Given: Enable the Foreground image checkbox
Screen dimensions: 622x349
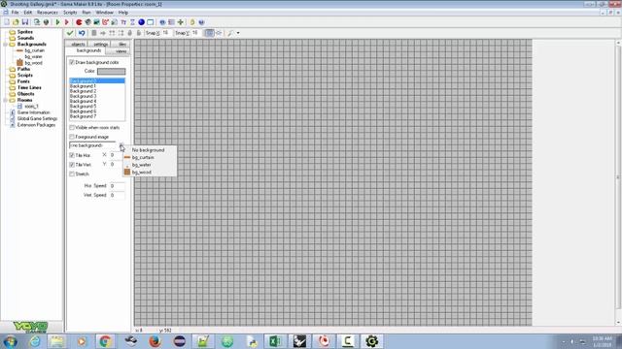Looking at the screenshot, I should [x=72, y=137].
